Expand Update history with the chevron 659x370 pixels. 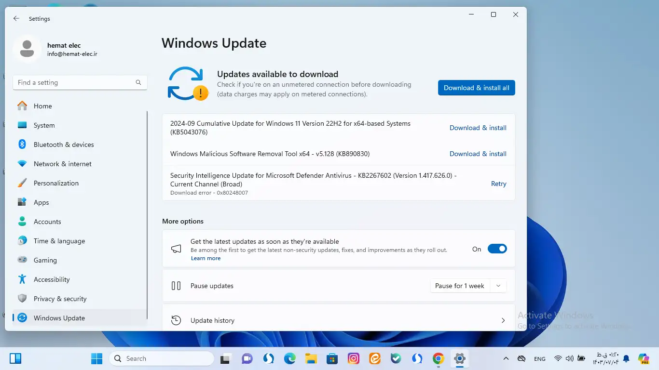coord(503,320)
